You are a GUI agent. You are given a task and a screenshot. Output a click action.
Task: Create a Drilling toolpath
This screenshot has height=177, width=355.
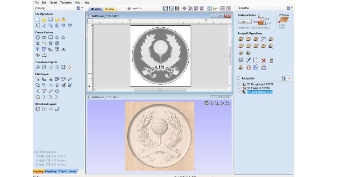pos(256,39)
